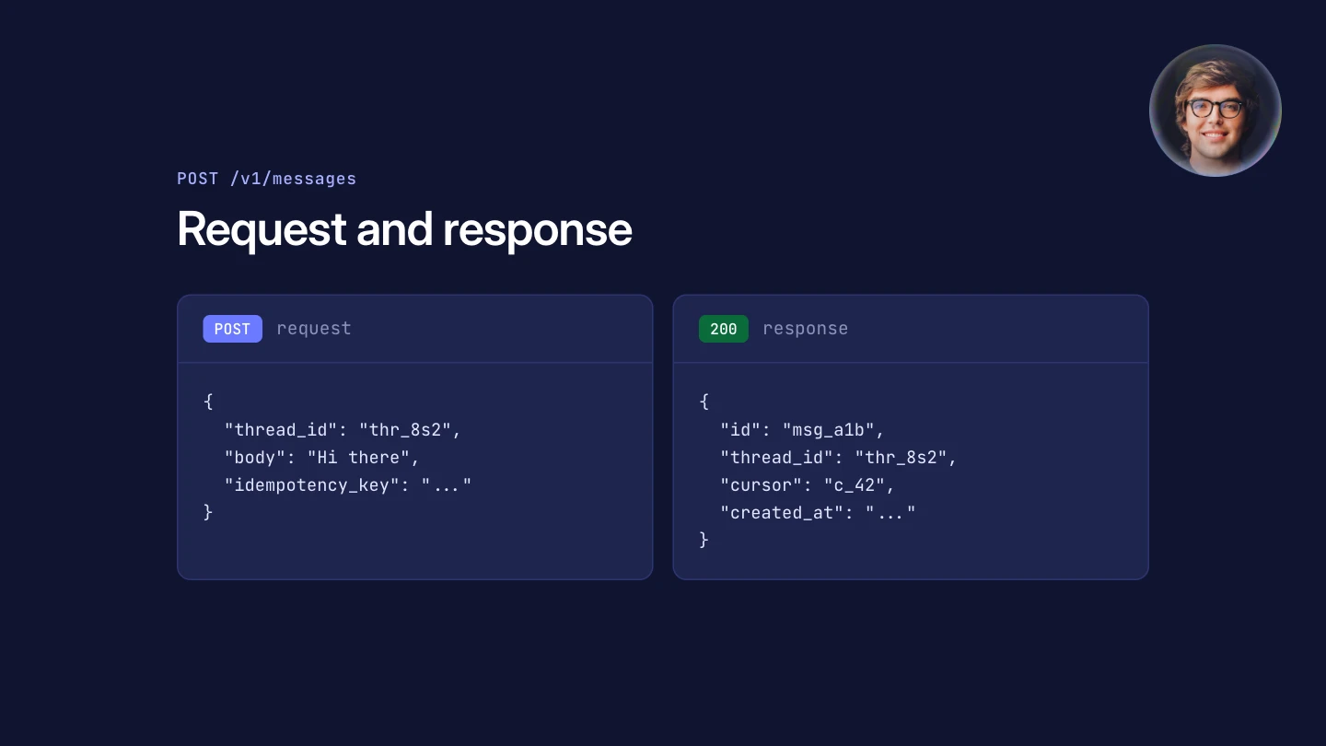Click the opening brace in request panel
This screenshot has height=746, width=1326.
click(x=208, y=402)
